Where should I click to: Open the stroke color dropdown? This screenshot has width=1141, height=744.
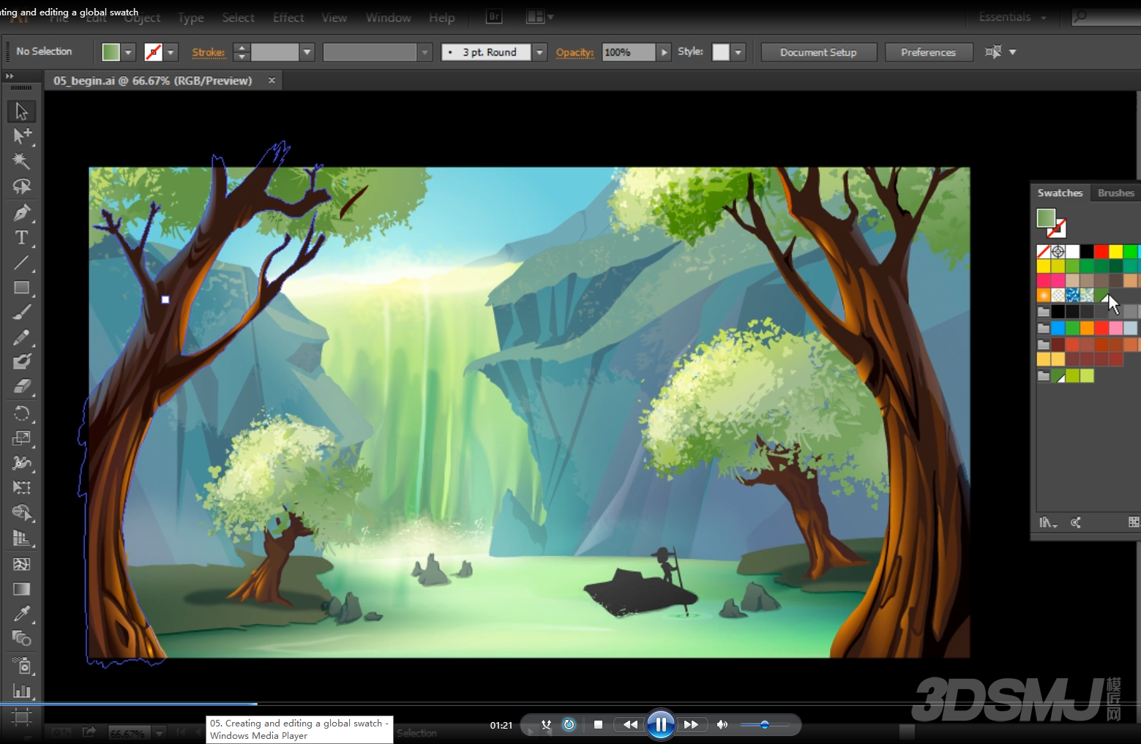point(171,52)
